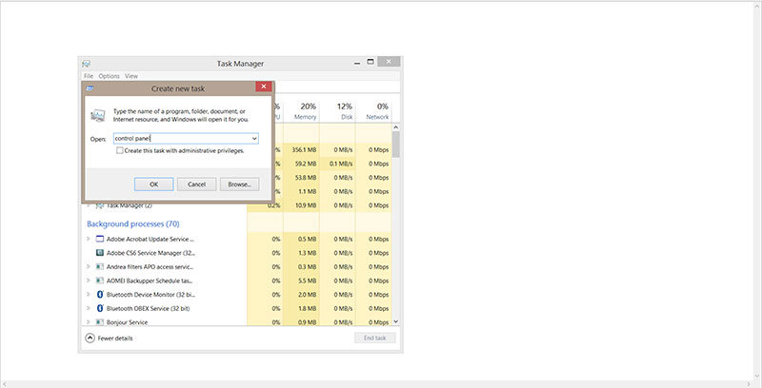Click the 1.1 MB memory cell
Viewport: 762px width, 388px height.
click(x=301, y=191)
